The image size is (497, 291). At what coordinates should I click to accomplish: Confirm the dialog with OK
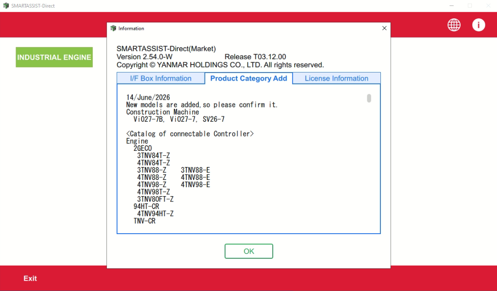point(249,251)
